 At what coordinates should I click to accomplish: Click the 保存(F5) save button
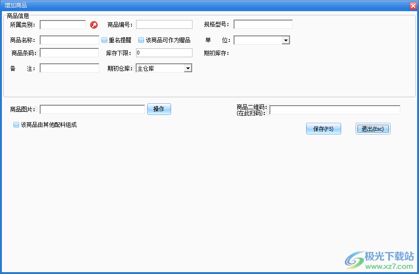tap(323, 128)
